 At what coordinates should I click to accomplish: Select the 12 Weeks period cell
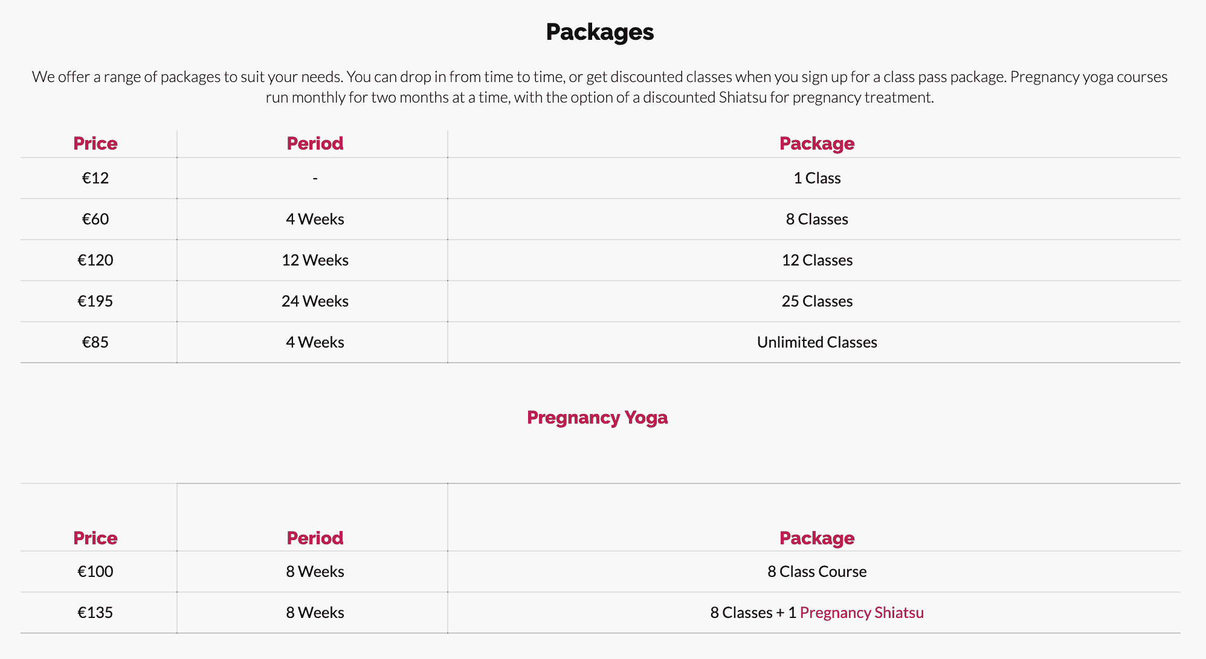[315, 260]
